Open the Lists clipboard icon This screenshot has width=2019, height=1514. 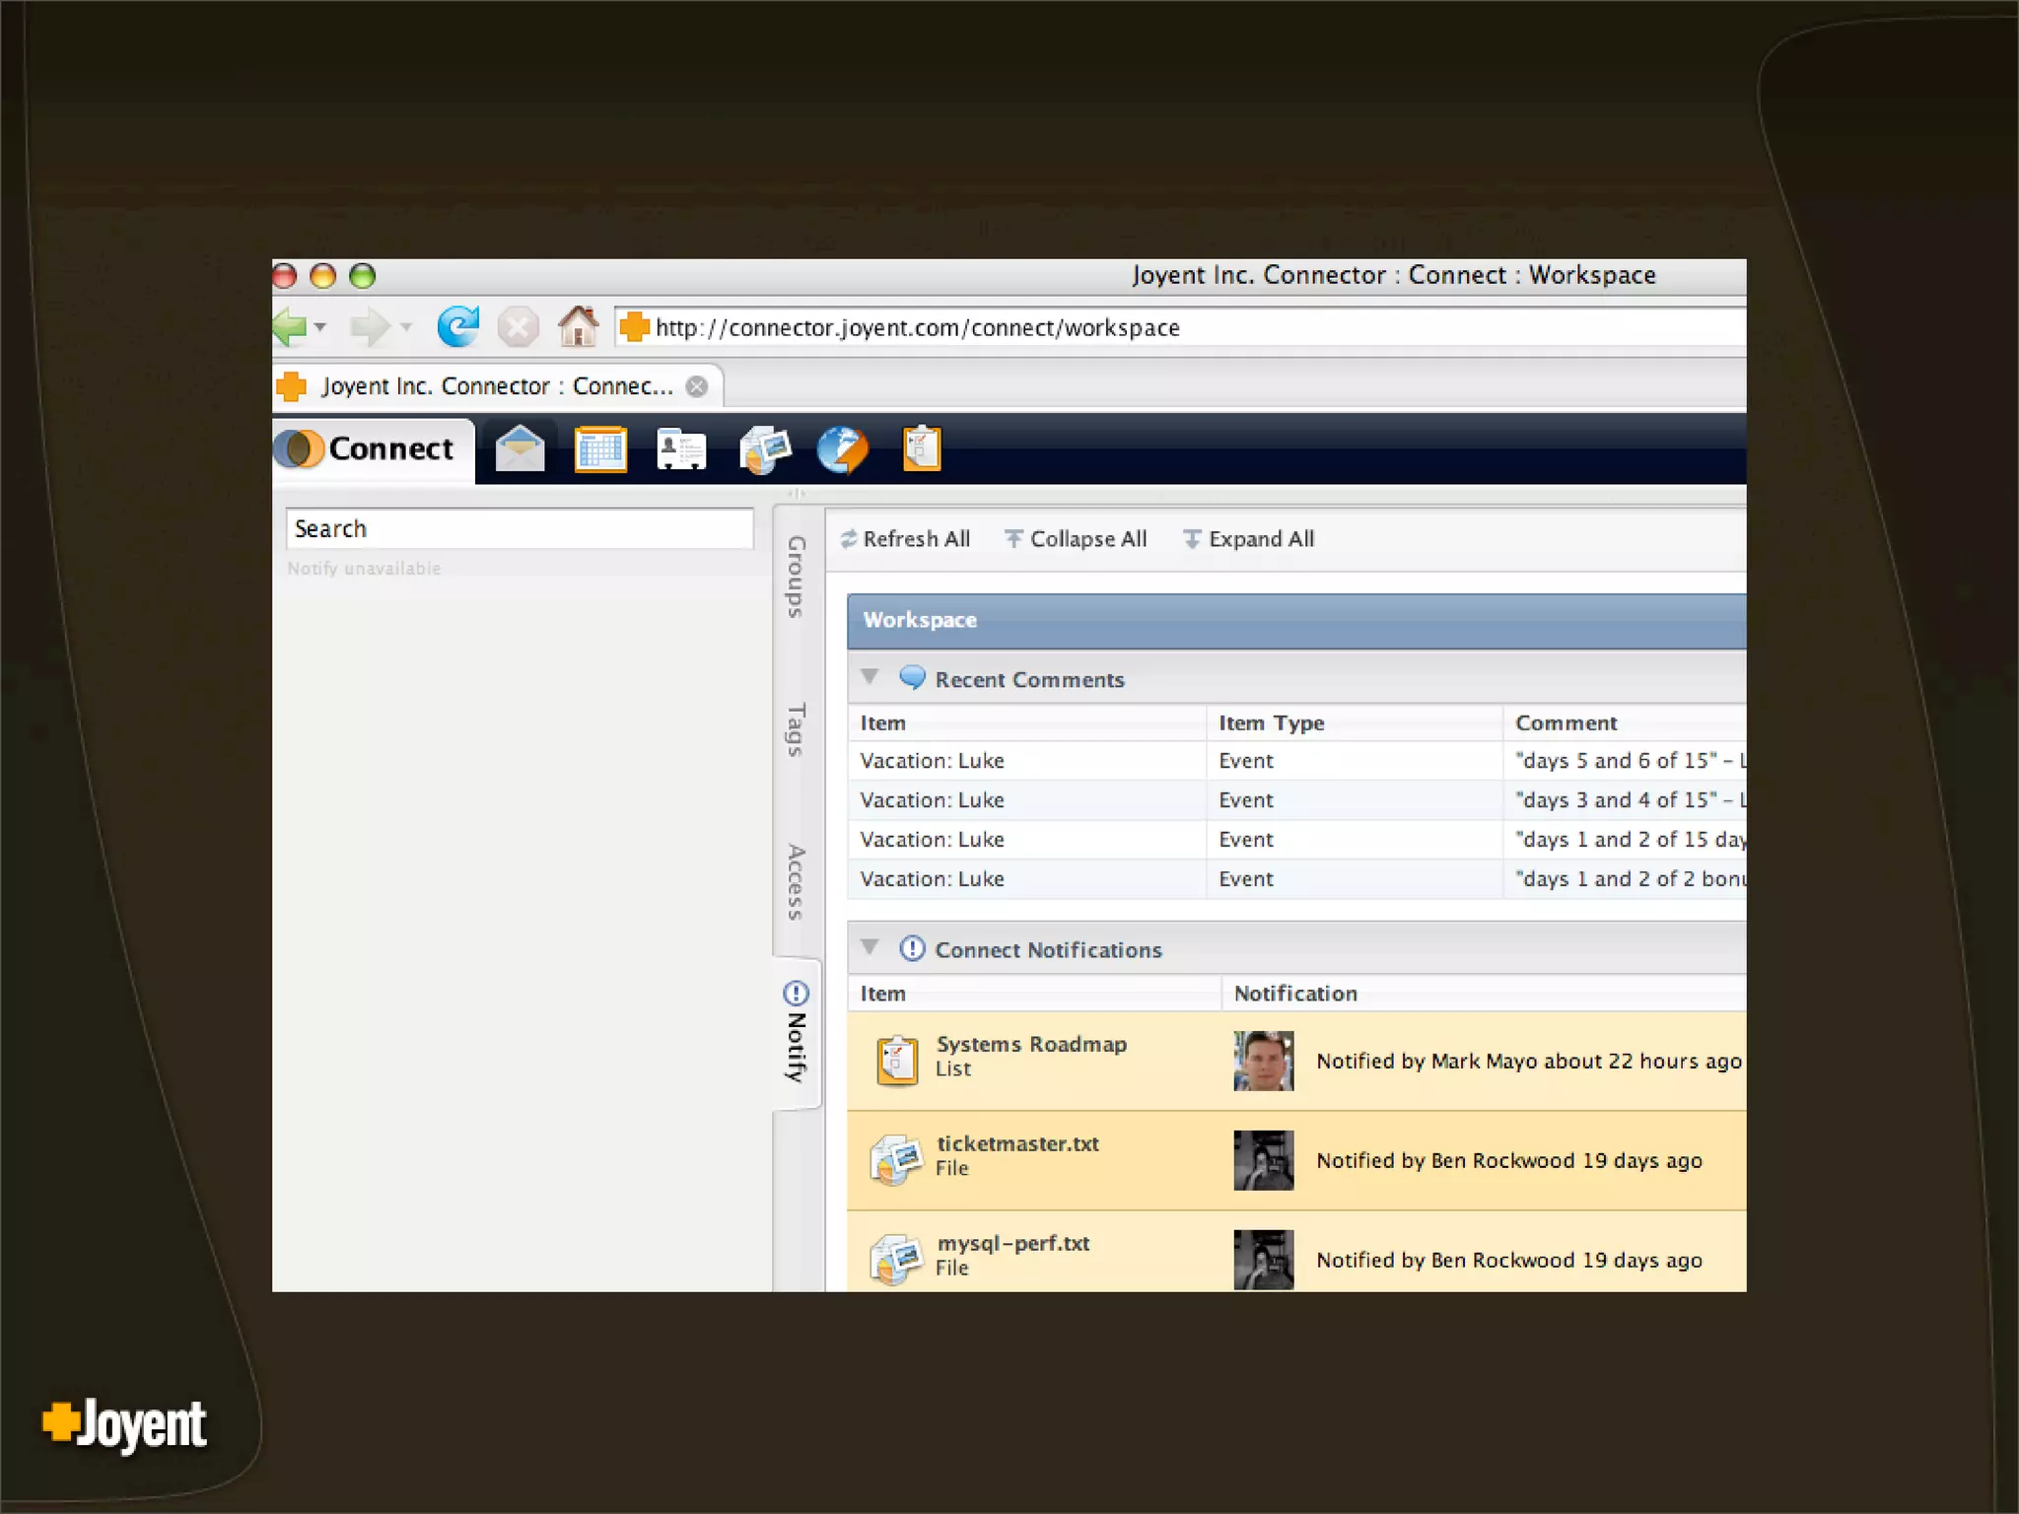[x=922, y=449]
